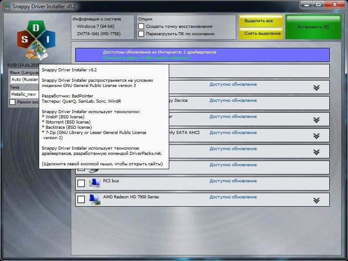Viewport: 348px width, 261px height.
Task: Click '(Щелкните левой кнопкой мыши...' tooltip line
Action: [x=102, y=164]
